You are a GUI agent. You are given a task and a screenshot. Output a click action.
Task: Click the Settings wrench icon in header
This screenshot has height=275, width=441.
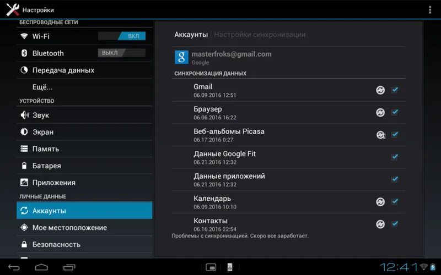[13, 10]
